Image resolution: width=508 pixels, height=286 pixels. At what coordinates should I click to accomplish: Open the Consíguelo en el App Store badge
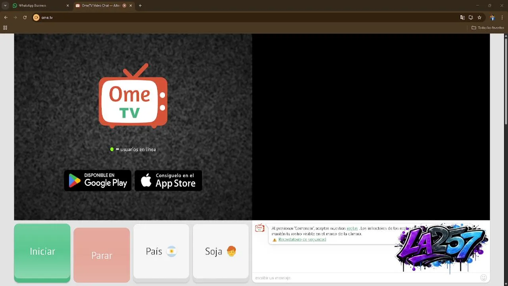point(168,180)
